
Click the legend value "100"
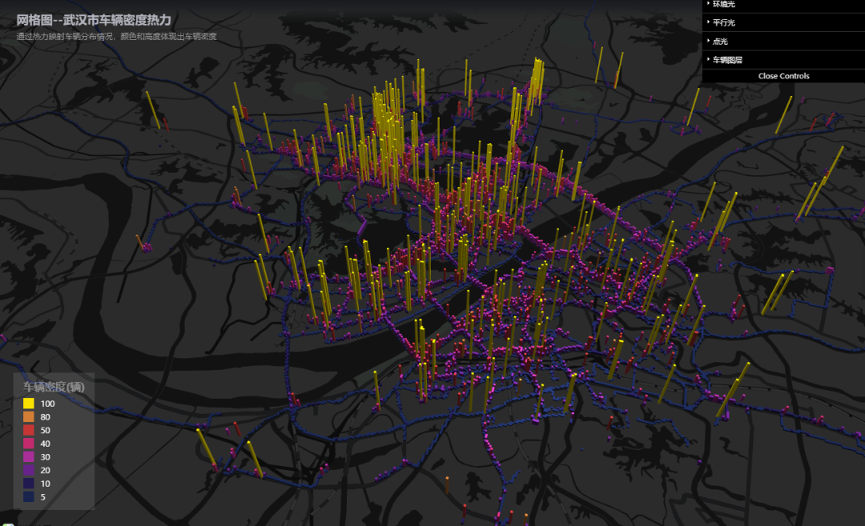47,404
